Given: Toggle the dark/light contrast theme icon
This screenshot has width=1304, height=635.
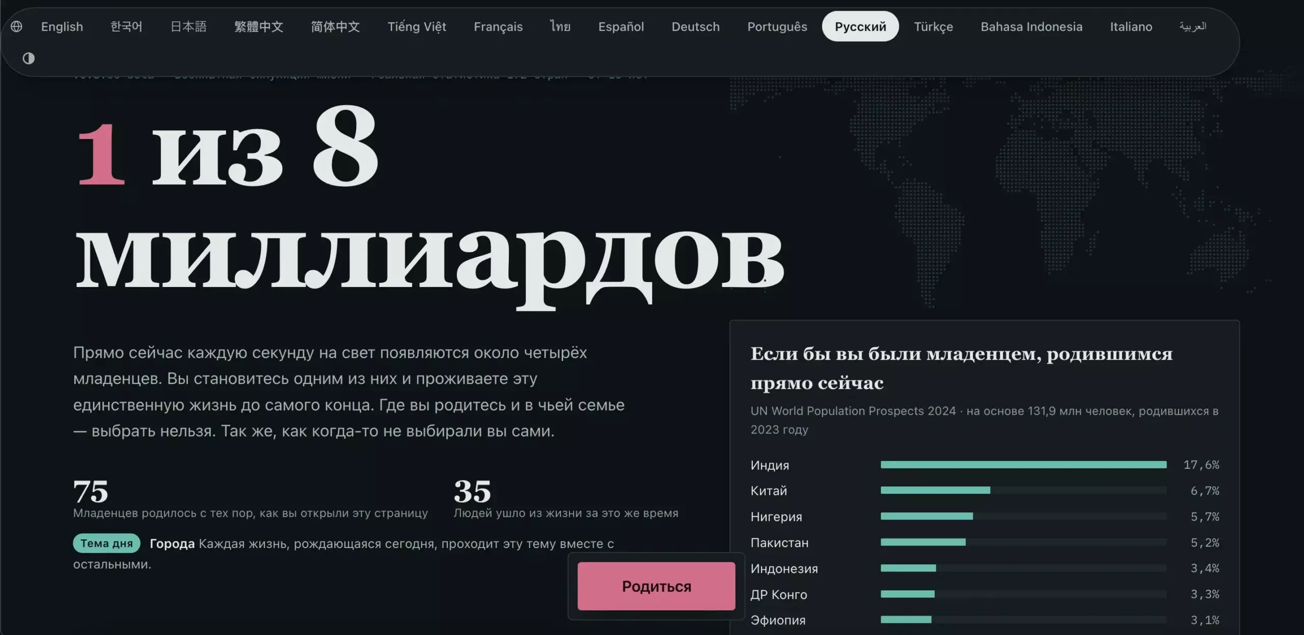Looking at the screenshot, I should coord(29,59).
